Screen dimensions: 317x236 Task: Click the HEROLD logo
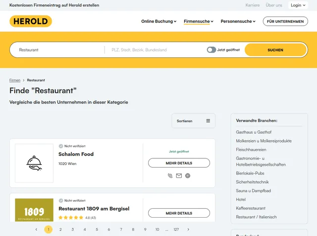31,21
